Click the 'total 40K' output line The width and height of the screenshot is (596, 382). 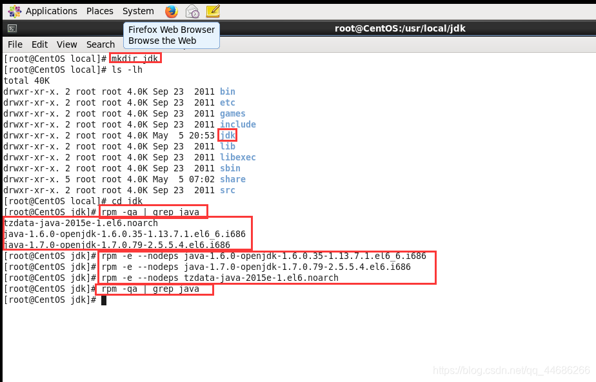[26, 81]
